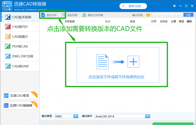Click the 清空文件列表 broom icon
This screenshot has height=125, width=196.
click(x=84, y=15)
